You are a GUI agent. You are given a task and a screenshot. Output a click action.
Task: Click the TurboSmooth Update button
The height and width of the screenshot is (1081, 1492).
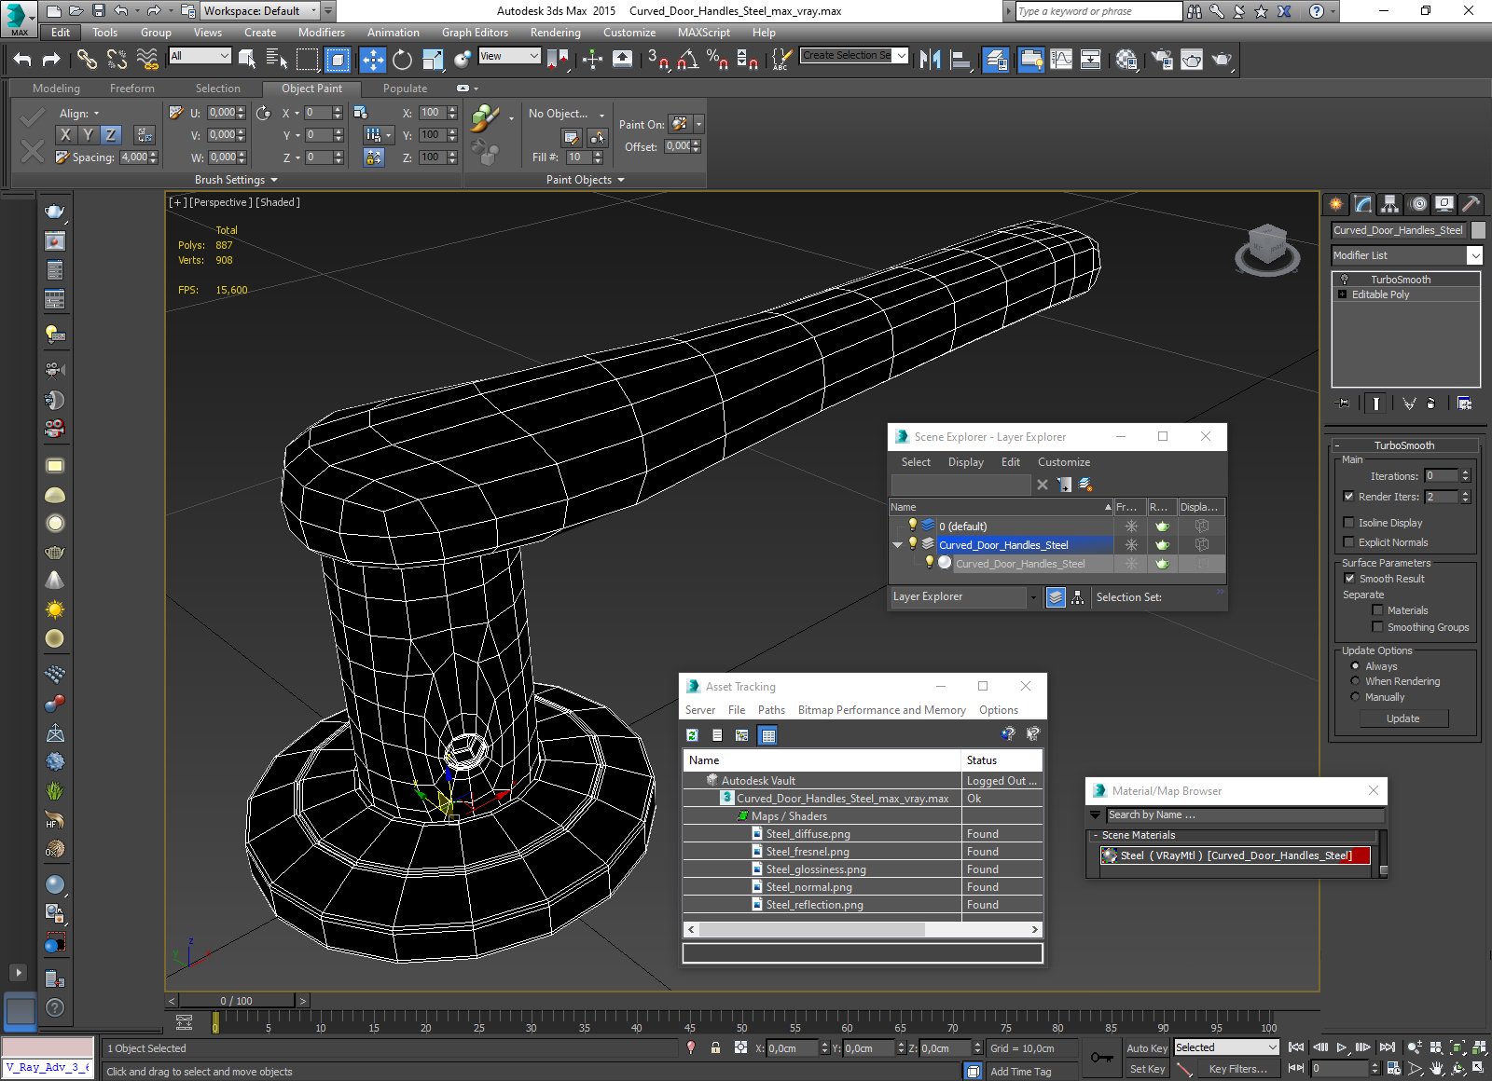coord(1403,718)
